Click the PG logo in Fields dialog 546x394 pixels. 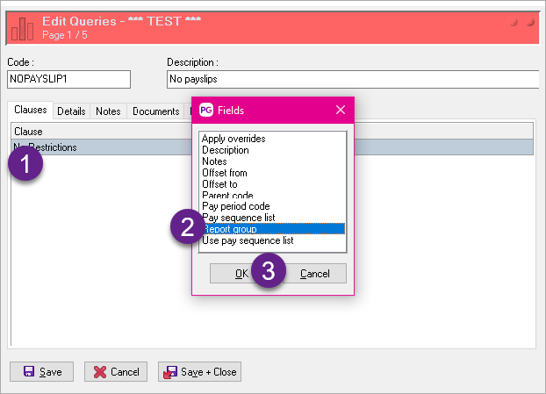point(206,110)
